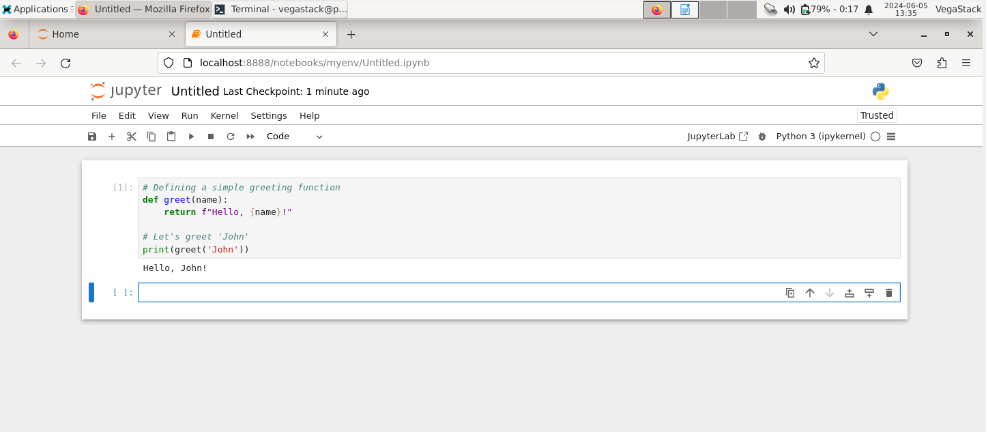Restart the kernel
Image resolution: width=986 pixels, height=432 pixels.
[230, 136]
